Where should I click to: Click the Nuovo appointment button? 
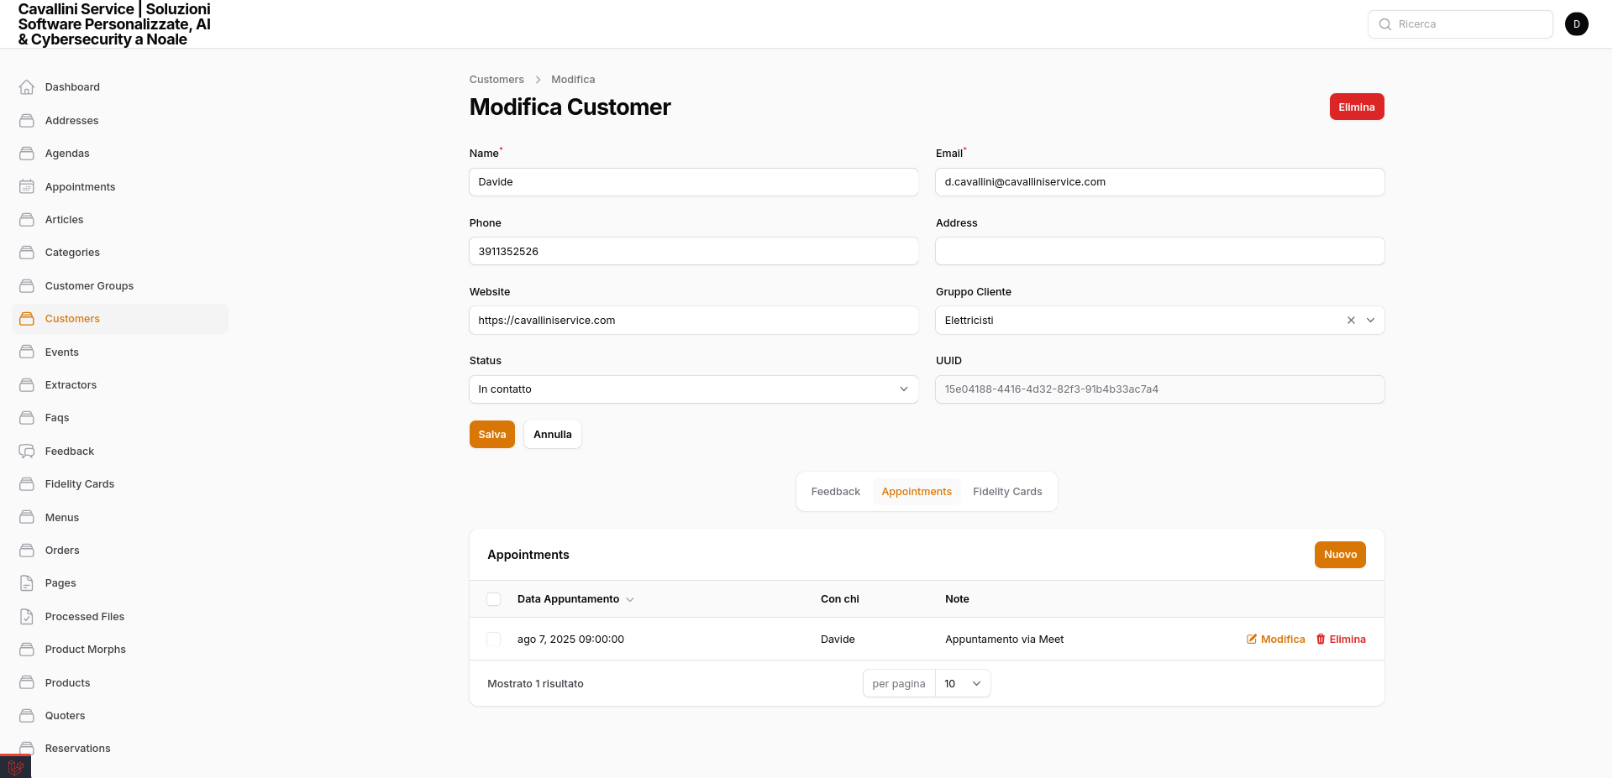tap(1339, 555)
